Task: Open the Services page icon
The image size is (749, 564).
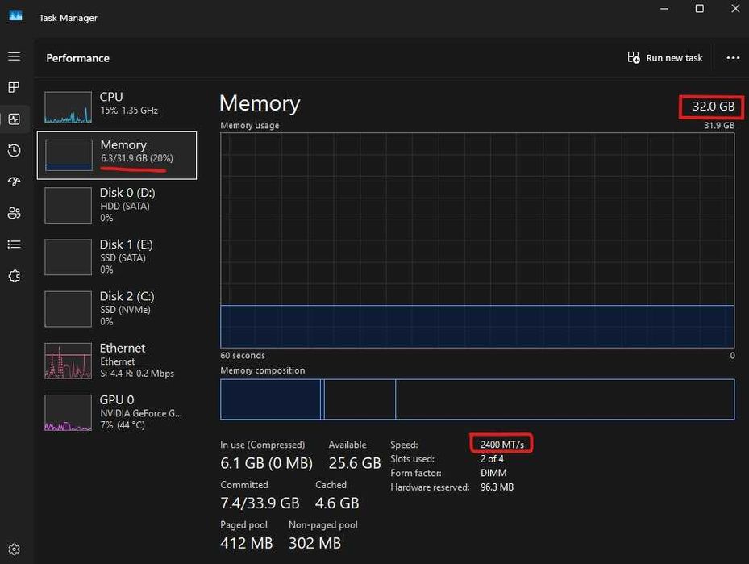Action: point(15,276)
